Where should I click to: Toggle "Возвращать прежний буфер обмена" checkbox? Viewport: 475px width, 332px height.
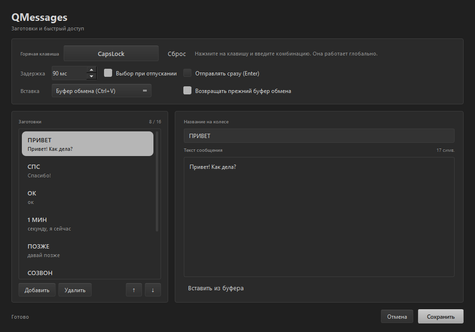pos(188,91)
